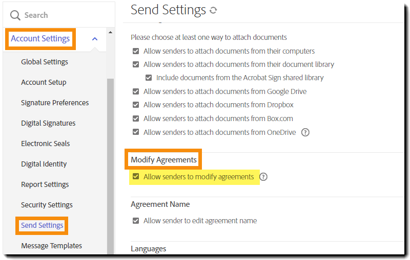Open Message Templates page

click(51, 246)
